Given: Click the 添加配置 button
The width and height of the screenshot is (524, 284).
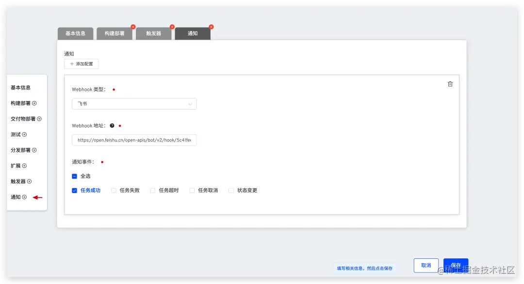Looking at the screenshot, I should (82, 64).
